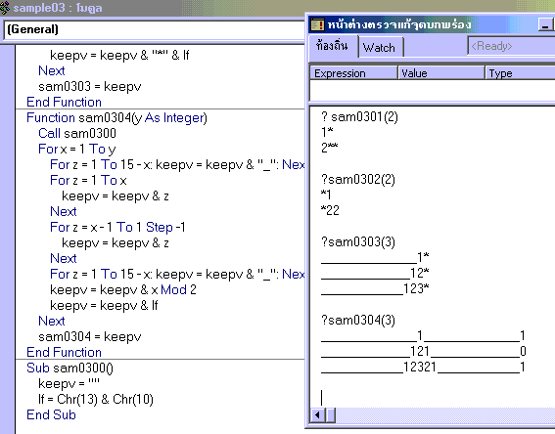This screenshot has height=434, width=555.
Task: Click the ? sam0301(2) line in the debug pane
Action: pyautogui.click(x=359, y=116)
